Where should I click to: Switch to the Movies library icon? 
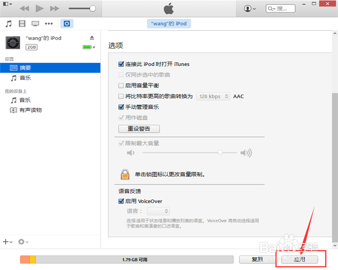pyautogui.click(x=22, y=23)
